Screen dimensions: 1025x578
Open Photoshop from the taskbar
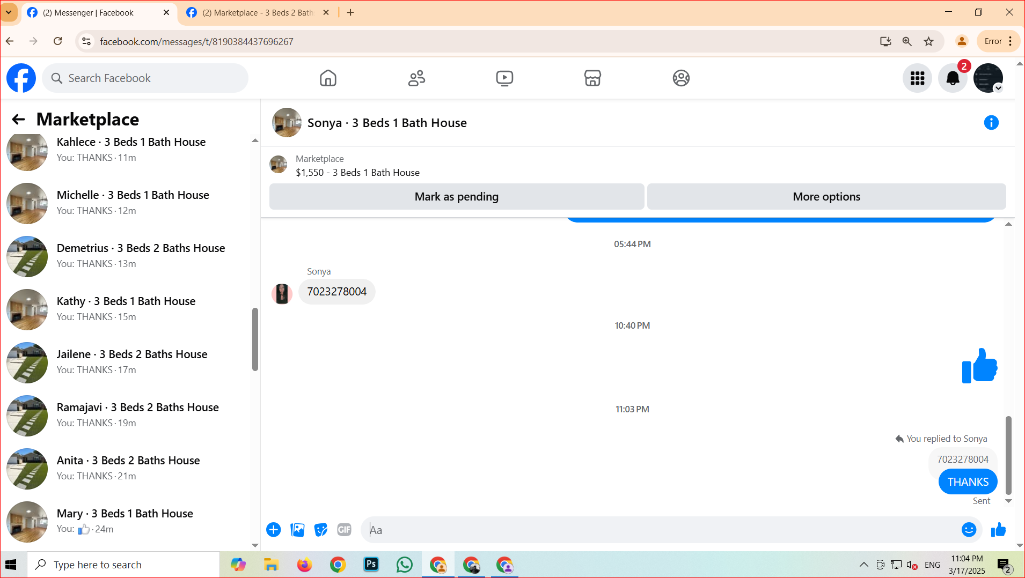point(371,565)
